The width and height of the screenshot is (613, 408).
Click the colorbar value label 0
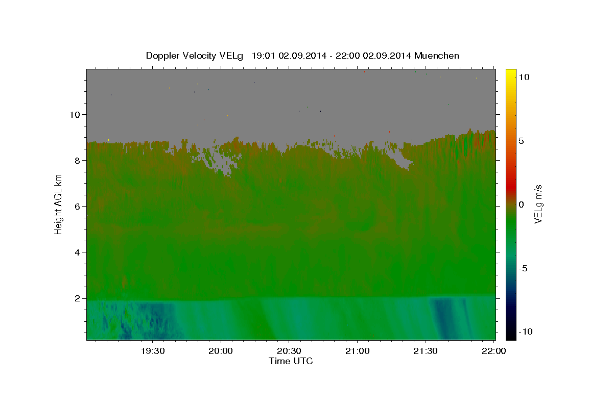click(x=521, y=205)
